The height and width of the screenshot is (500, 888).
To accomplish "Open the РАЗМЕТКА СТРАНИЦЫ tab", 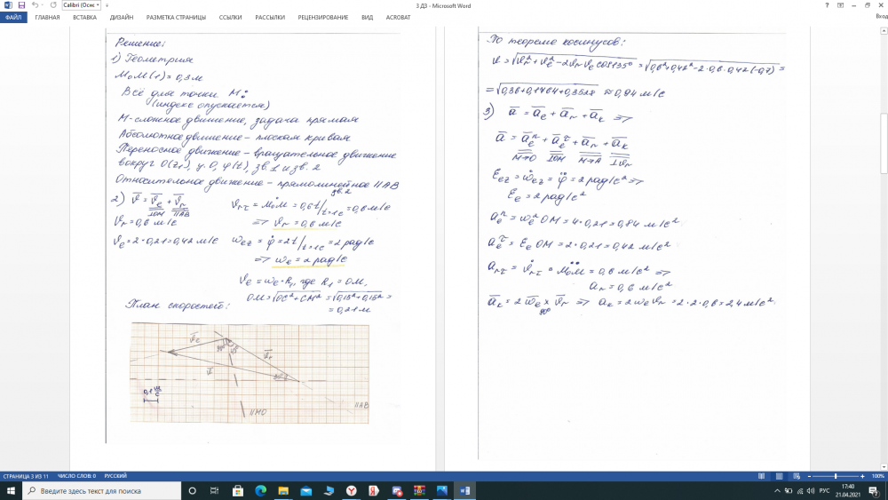I will [x=176, y=18].
